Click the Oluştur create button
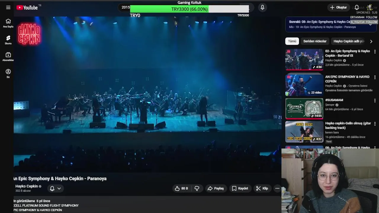 pyautogui.click(x=338, y=7)
